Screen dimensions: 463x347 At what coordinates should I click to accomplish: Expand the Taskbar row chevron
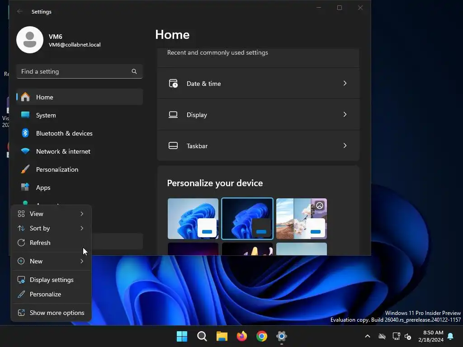point(345,145)
